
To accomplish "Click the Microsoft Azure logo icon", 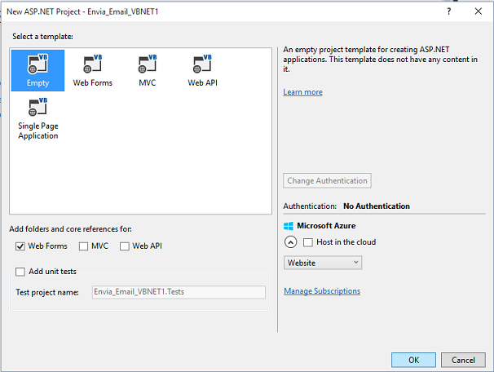I will point(289,226).
